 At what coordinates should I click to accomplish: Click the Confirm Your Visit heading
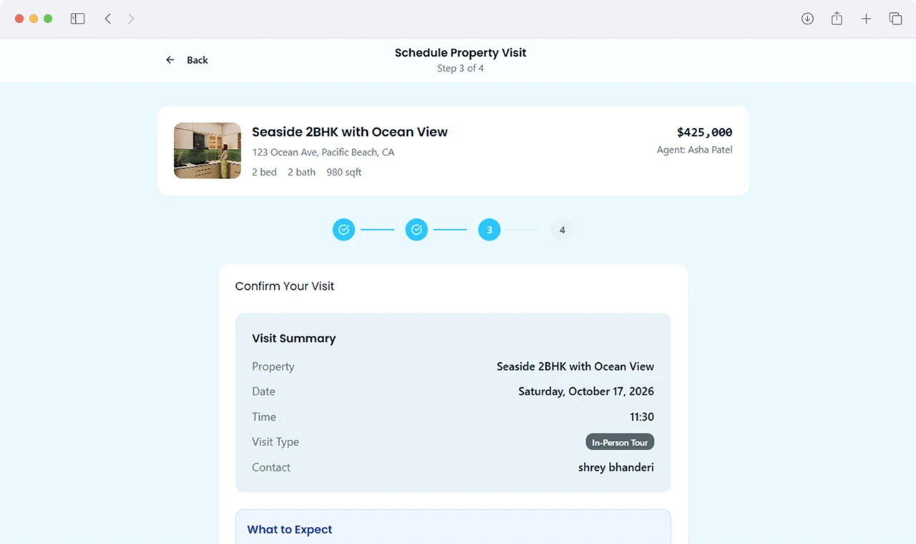click(x=285, y=286)
